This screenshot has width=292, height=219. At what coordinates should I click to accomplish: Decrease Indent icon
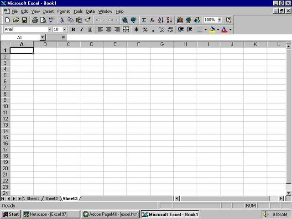click(x=181, y=29)
